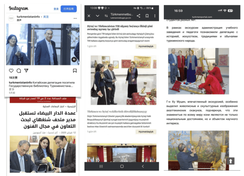Tap the share icon in browser toolbar
The width and height of the screenshot is (244, 176).
click(138, 16)
